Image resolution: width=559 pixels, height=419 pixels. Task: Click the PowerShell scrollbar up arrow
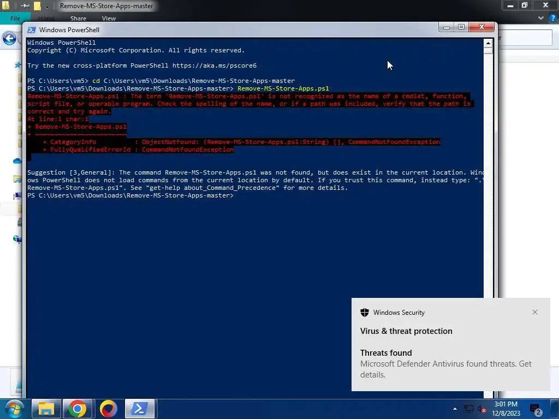click(488, 43)
